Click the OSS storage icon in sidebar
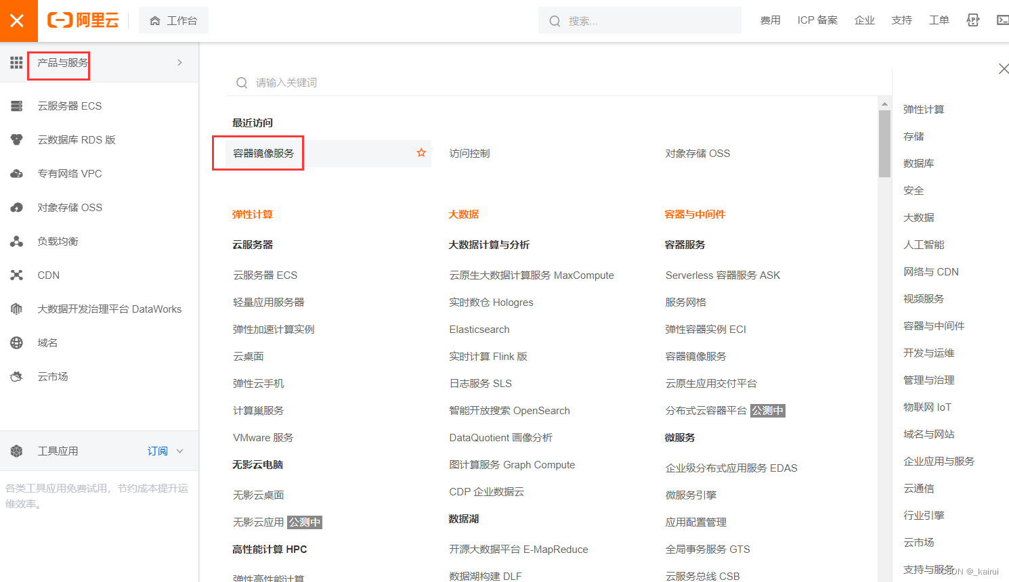 17,208
